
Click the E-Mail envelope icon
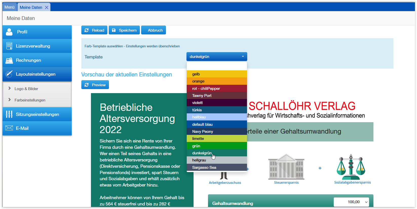pos(9,128)
